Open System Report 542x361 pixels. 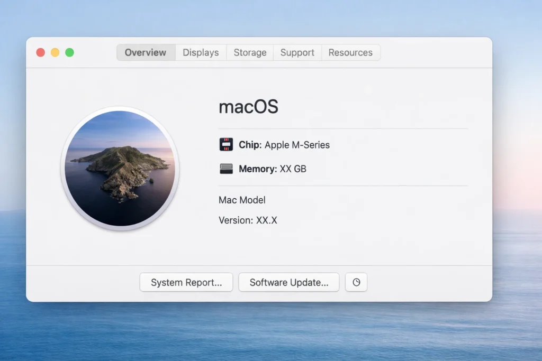tap(186, 282)
